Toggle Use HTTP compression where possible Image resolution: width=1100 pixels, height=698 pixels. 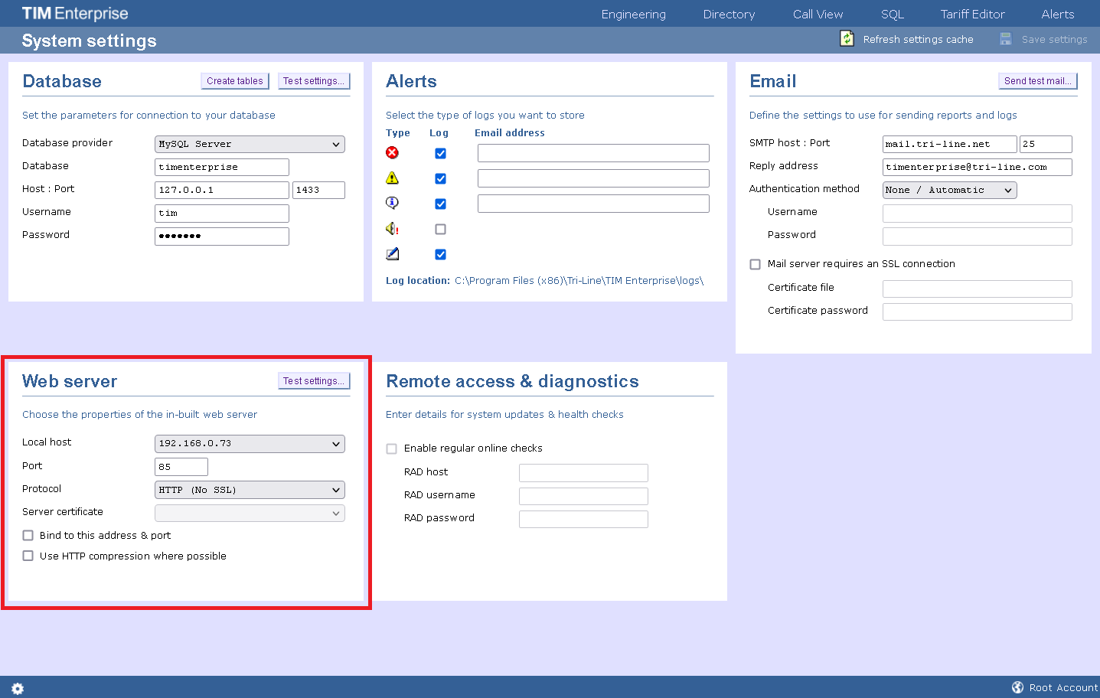pos(28,556)
